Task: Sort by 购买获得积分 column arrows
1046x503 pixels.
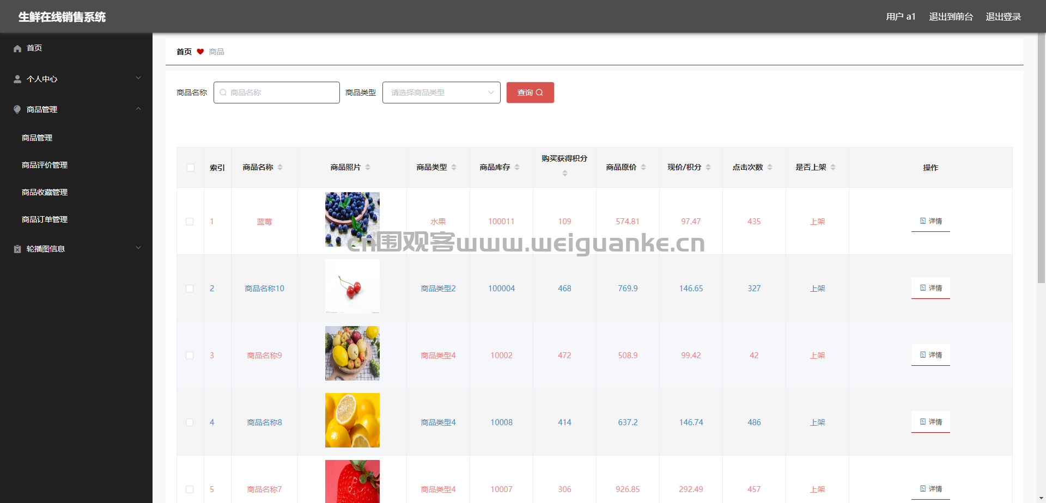Action: point(565,173)
